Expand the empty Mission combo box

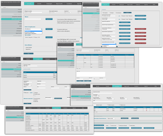tap(33, 19)
